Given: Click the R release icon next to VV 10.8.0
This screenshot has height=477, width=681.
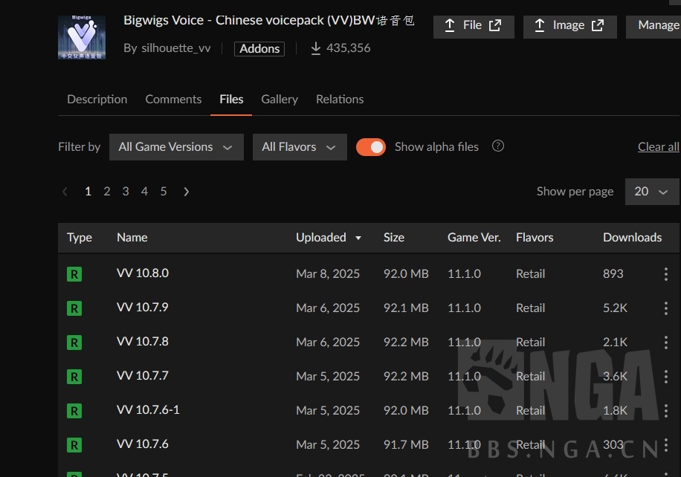Looking at the screenshot, I should 74,273.
